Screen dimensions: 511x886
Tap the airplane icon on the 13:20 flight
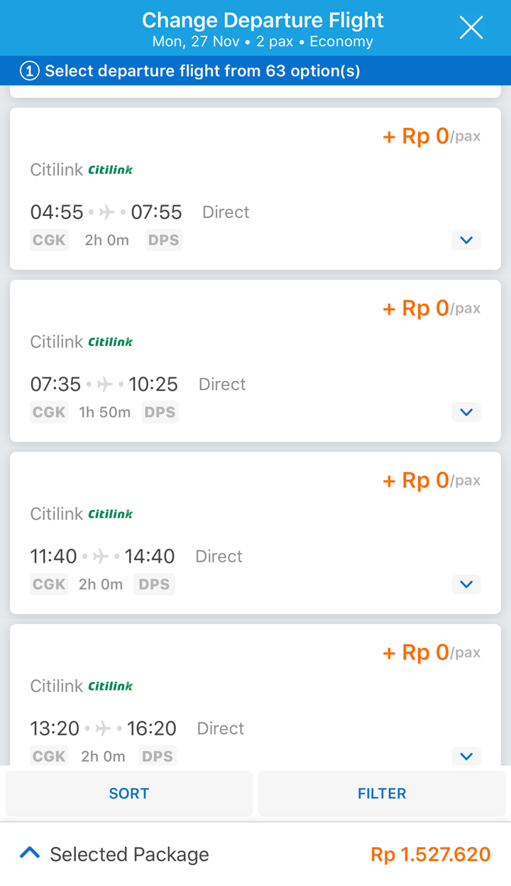(104, 728)
